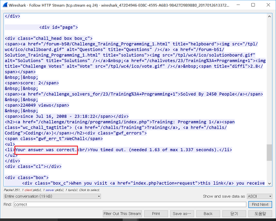Image resolution: width=276 pixels, height=221 pixels.
Task: Click the scrollbar up arrow in stream view
Action: click(269, 16)
